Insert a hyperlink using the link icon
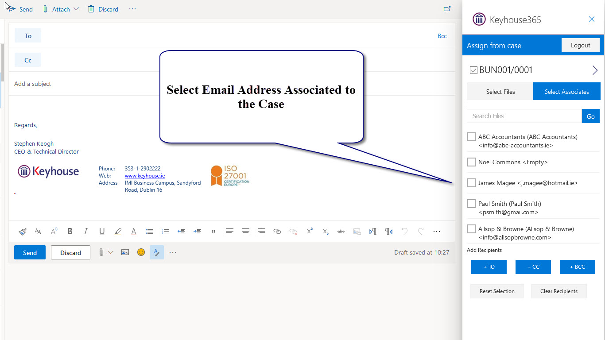Viewport: 605px width, 340px height. [x=277, y=231]
